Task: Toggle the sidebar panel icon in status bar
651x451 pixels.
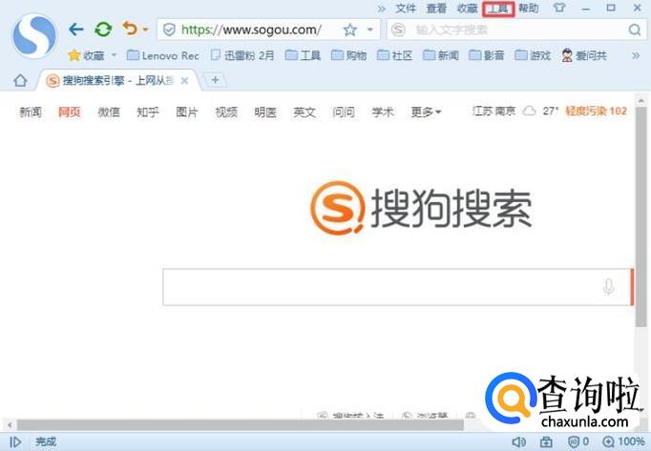Action: click(15, 441)
